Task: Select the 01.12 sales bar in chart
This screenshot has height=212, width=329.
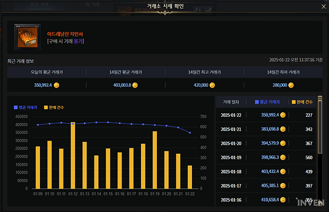Action: [x=73, y=156]
